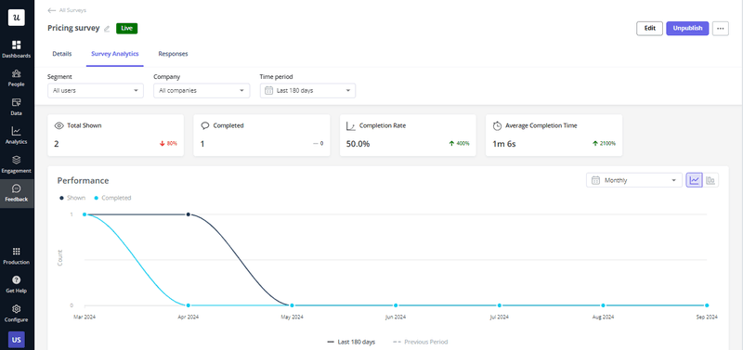The width and height of the screenshot is (743, 350).
Task: Click the data point at May 2024
Action: (292, 305)
